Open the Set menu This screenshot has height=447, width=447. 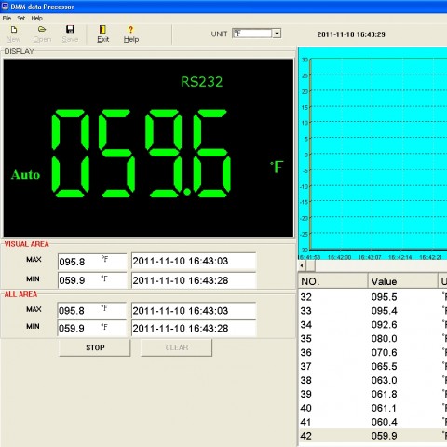click(x=20, y=18)
